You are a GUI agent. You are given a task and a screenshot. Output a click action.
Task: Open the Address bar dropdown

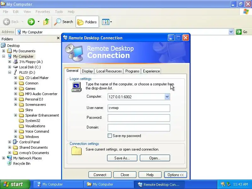tap(231, 32)
